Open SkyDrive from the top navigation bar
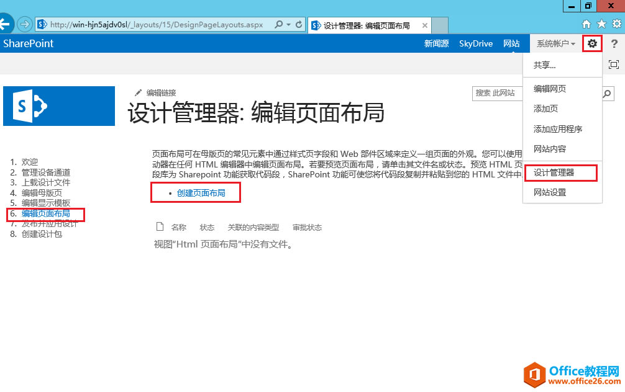Image resolution: width=625 pixels, height=392 pixels. pyautogui.click(x=476, y=43)
